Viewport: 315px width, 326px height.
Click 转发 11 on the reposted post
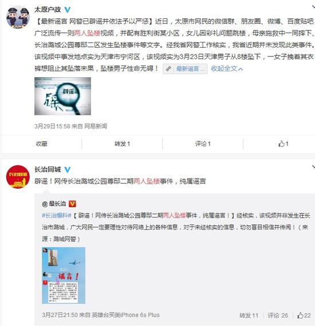click(249, 316)
